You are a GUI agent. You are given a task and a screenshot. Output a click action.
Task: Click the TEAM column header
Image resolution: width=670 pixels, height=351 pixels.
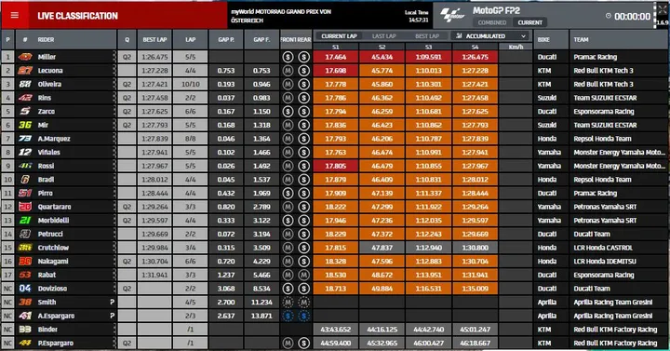click(x=581, y=39)
